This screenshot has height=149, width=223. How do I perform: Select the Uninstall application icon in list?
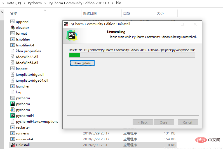tap(12, 145)
